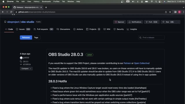
Task: Expand the tab search chevron in Chrome
Action: (x=184, y=7)
